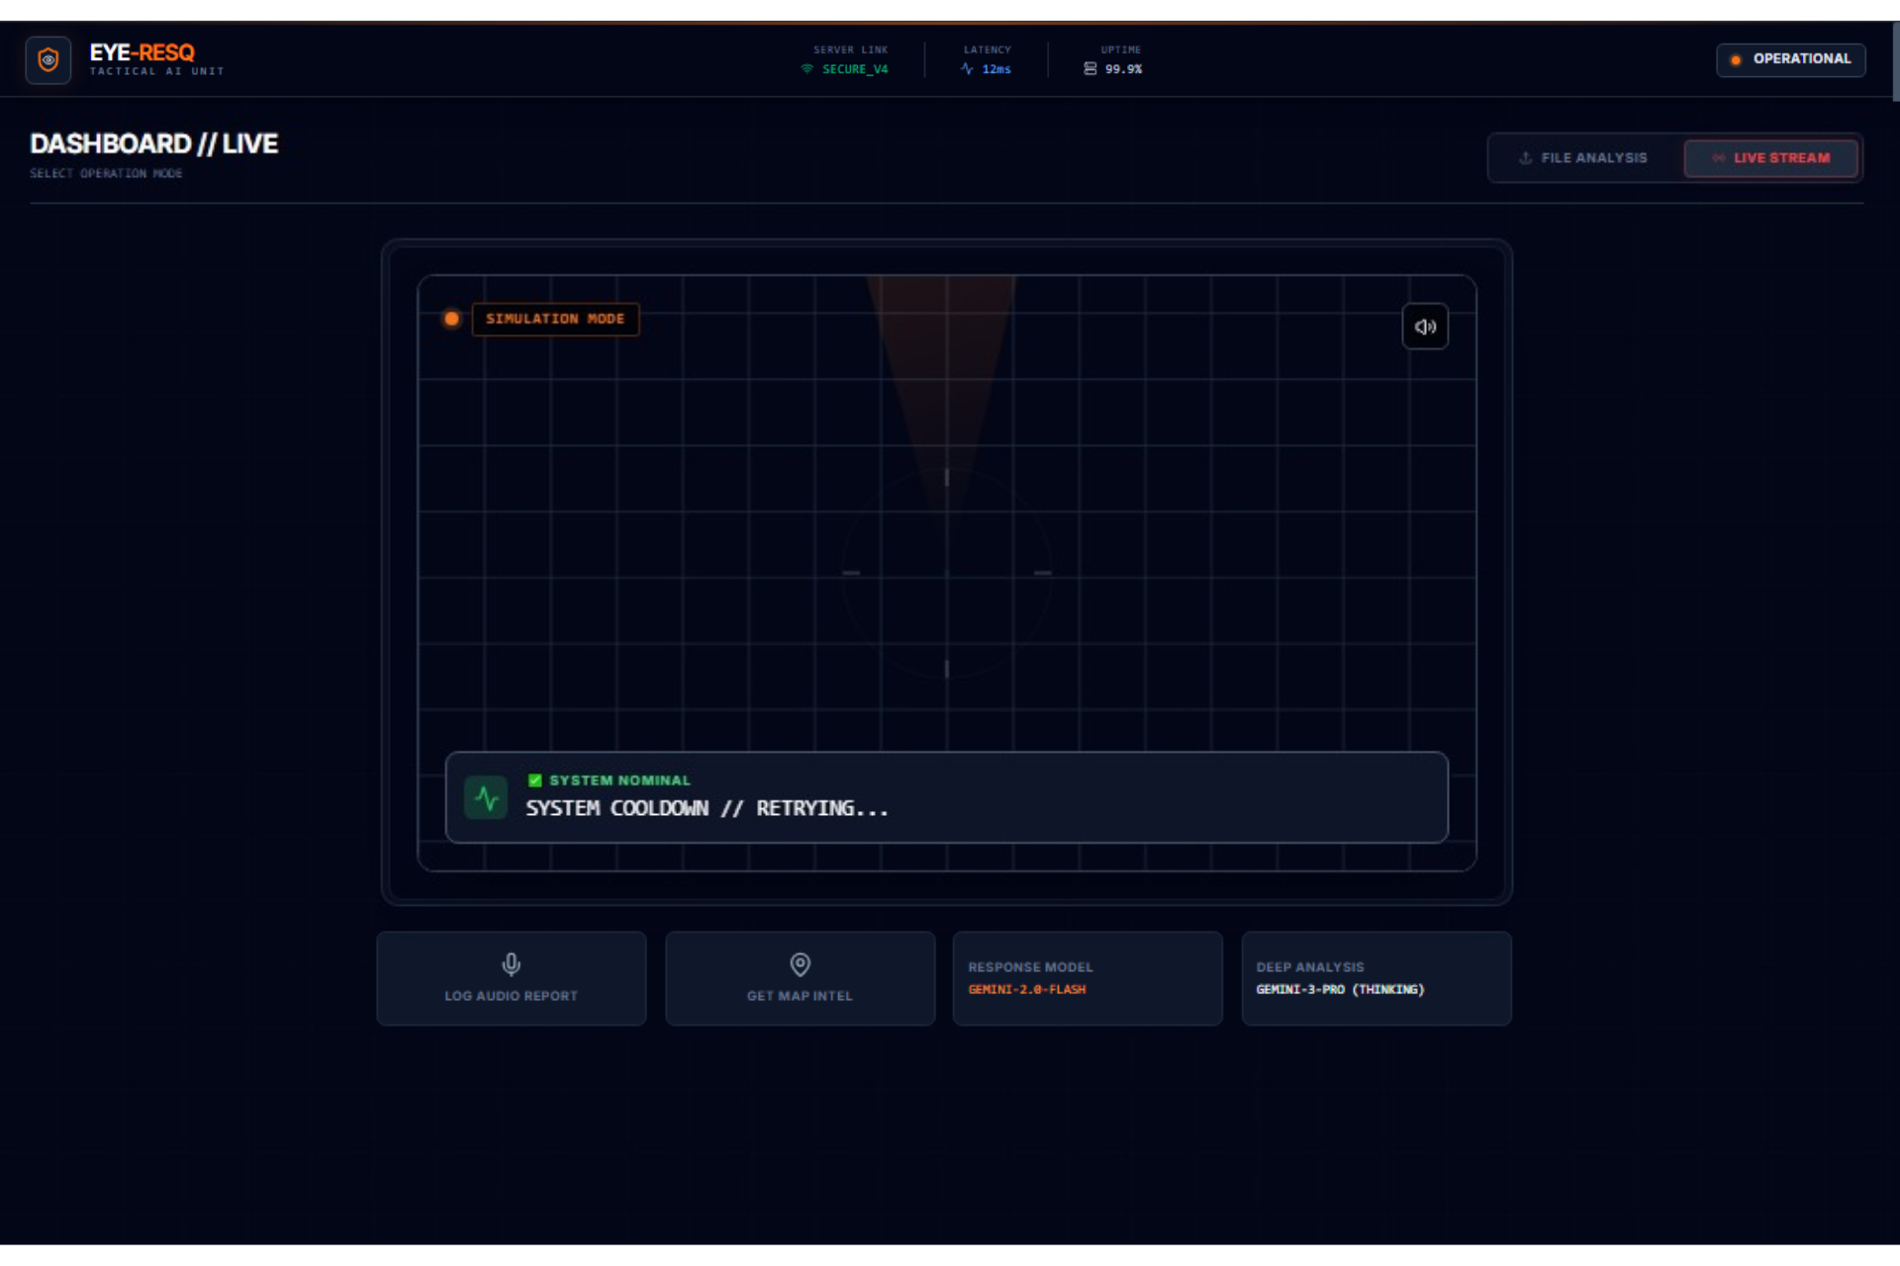Click the Operational status badge

(1790, 59)
